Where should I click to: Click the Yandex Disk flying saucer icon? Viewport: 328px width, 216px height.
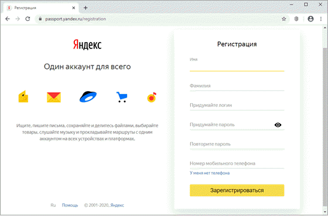coord(88,97)
